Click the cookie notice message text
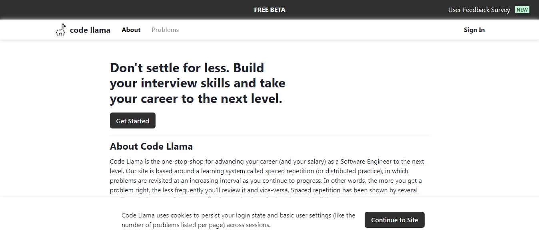This screenshot has height=239, width=539. pyautogui.click(x=238, y=215)
